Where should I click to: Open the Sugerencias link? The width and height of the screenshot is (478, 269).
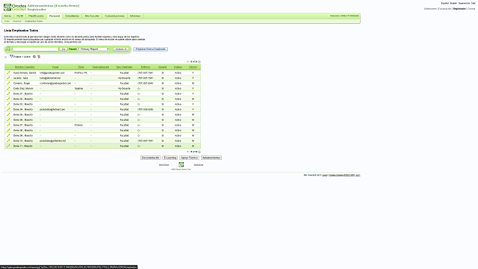(465, 3)
